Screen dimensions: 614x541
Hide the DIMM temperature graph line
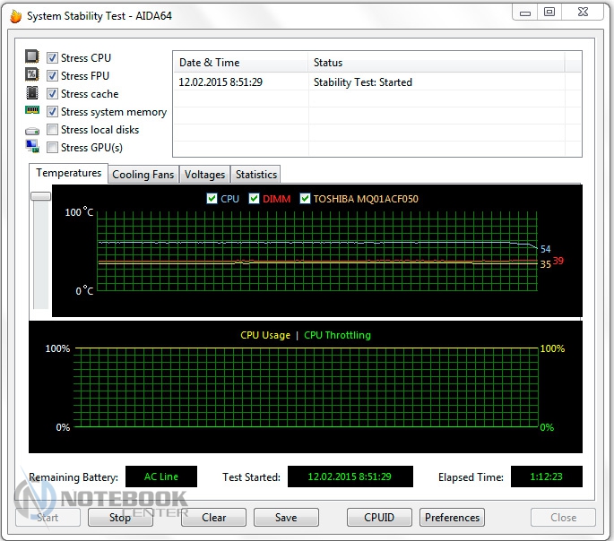coord(255,199)
